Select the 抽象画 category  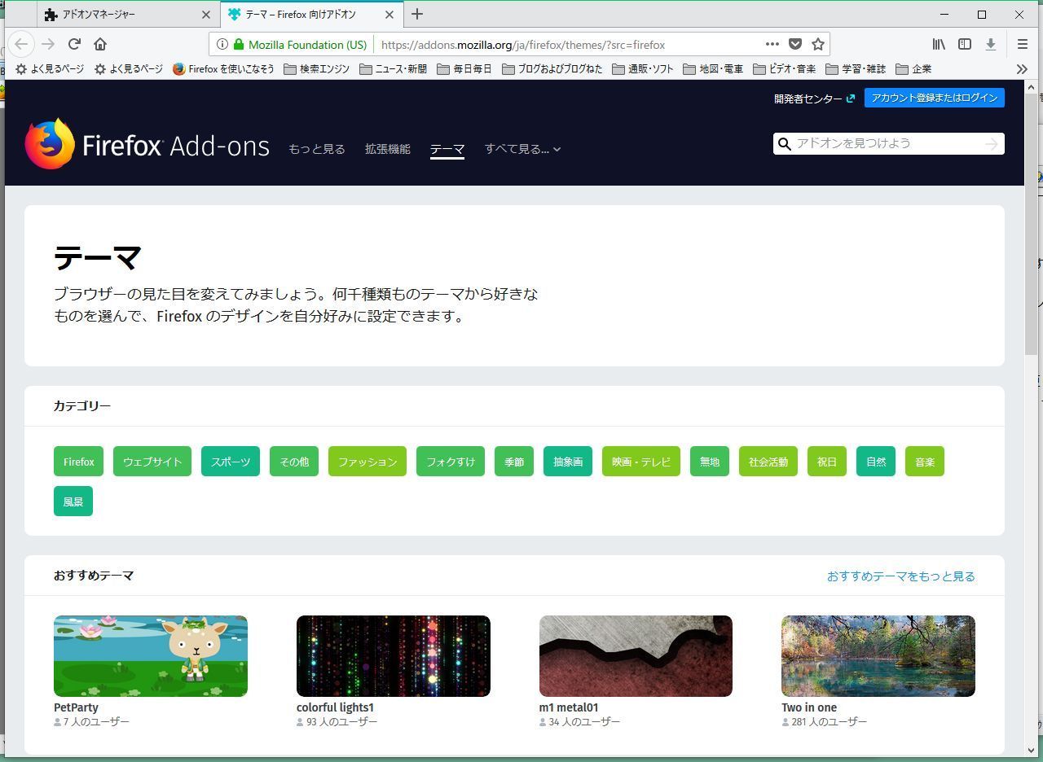pyautogui.click(x=568, y=462)
